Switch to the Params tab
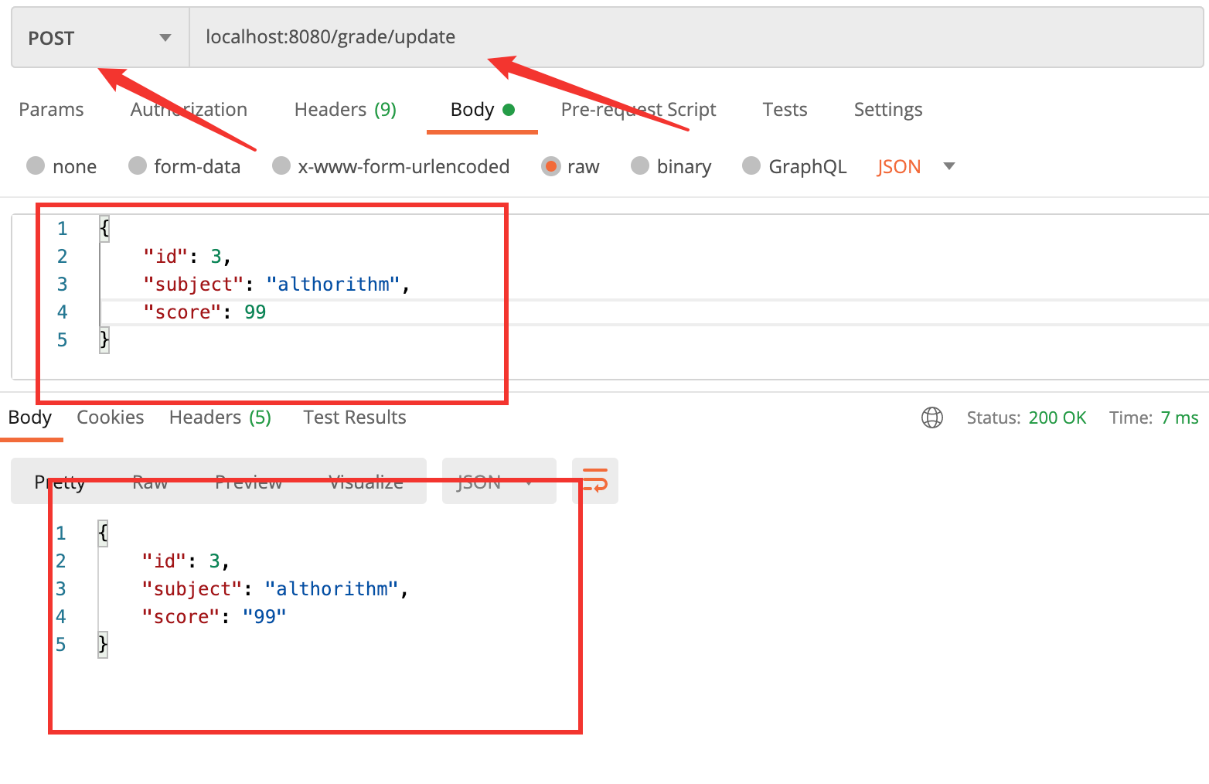 pos(51,110)
